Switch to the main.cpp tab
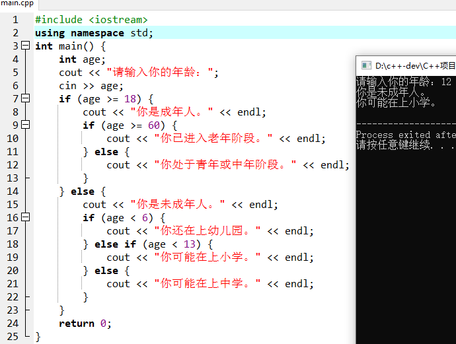This screenshot has height=344, width=456. pyautogui.click(x=17, y=4)
